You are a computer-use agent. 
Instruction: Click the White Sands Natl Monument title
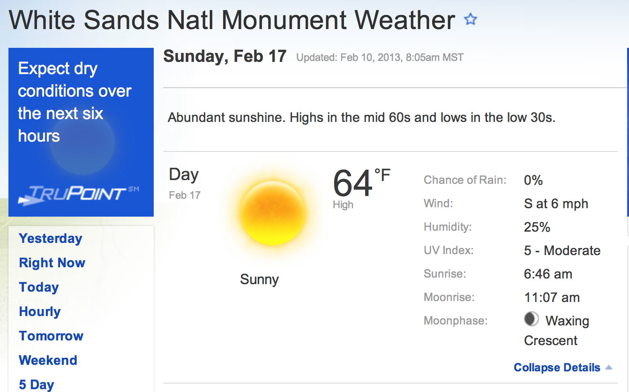tap(232, 20)
